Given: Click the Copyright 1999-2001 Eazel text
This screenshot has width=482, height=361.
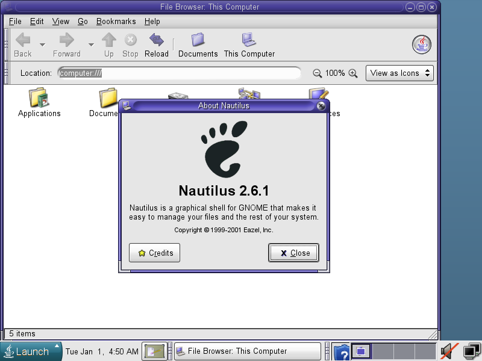Looking at the screenshot, I should [224, 230].
